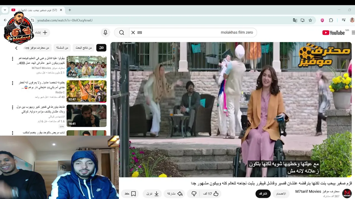
Task: Click the youtube.com address bar URL
Action: coord(65,20)
